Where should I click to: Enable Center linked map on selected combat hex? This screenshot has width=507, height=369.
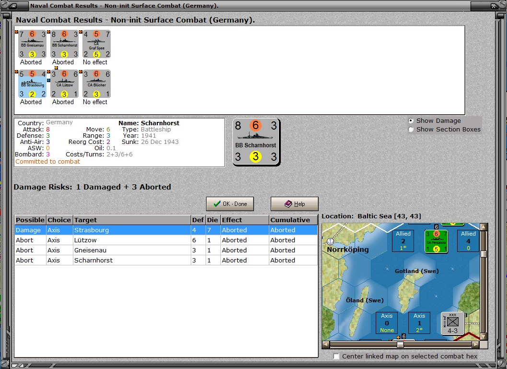coord(336,357)
